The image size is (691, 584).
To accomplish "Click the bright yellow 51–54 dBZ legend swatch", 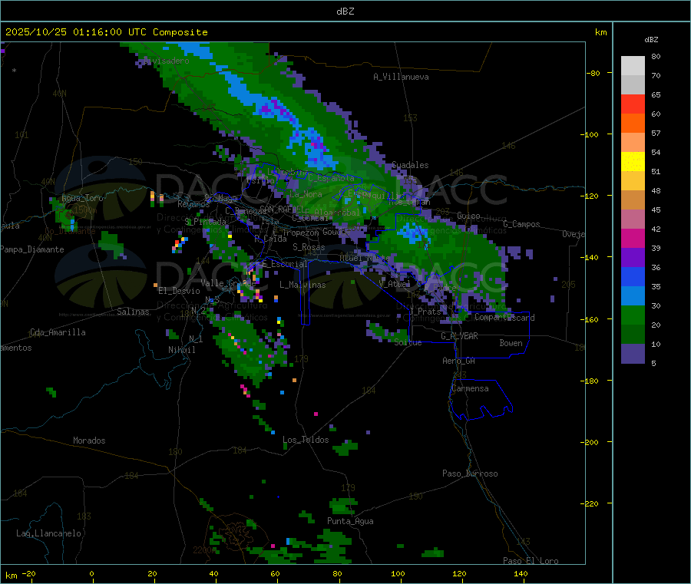I will (633, 162).
